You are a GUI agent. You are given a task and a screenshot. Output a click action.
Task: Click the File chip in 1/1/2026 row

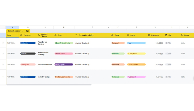click(x=168, y=43)
